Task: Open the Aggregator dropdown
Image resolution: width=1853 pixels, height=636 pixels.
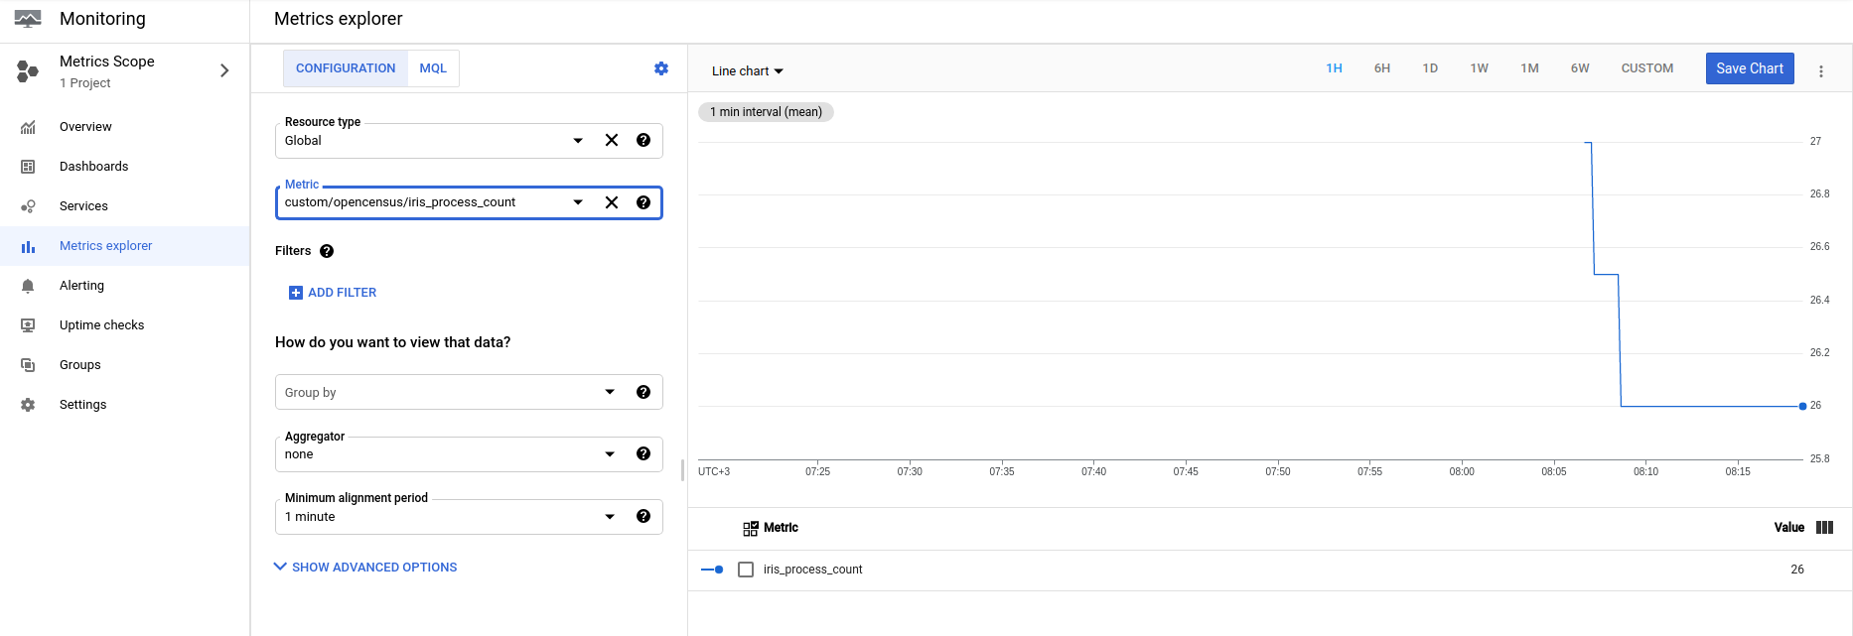Action: (x=610, y=454)
